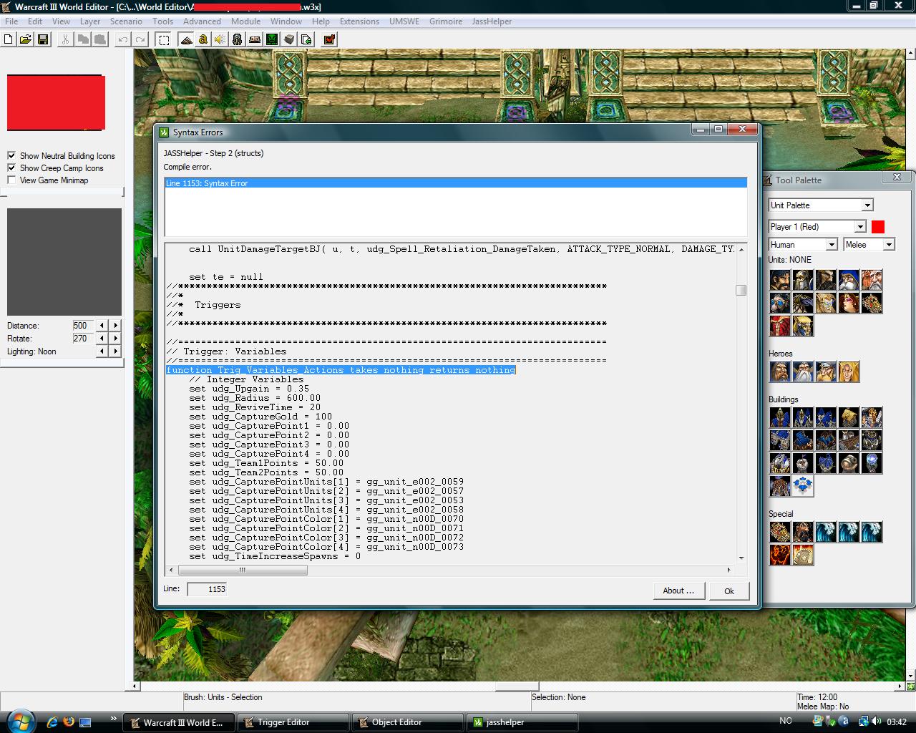Decrease Rotate value with left arrow
Viewport: 916px width, 733px height.
click(102, 338)
